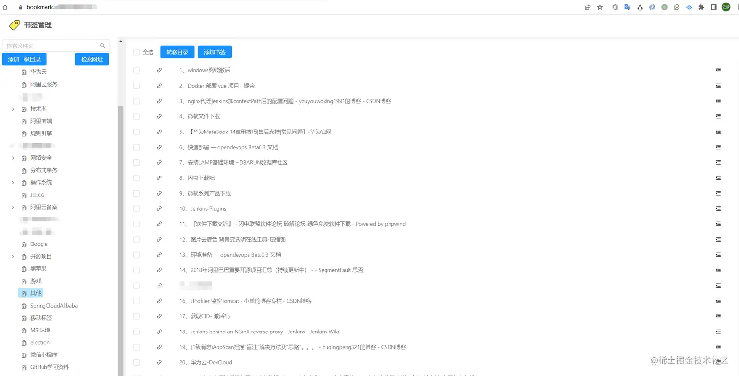Select the 微信小程序 folder
739x376 pixels.
[44, 355]
